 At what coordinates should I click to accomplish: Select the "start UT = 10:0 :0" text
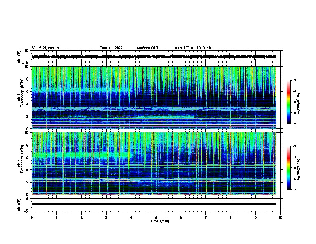tap(193, 48)
